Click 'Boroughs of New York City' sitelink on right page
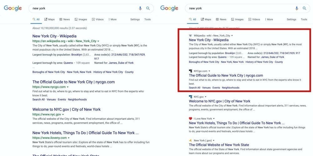This screenshot has width=313, height=156. [x=204, y=62]
